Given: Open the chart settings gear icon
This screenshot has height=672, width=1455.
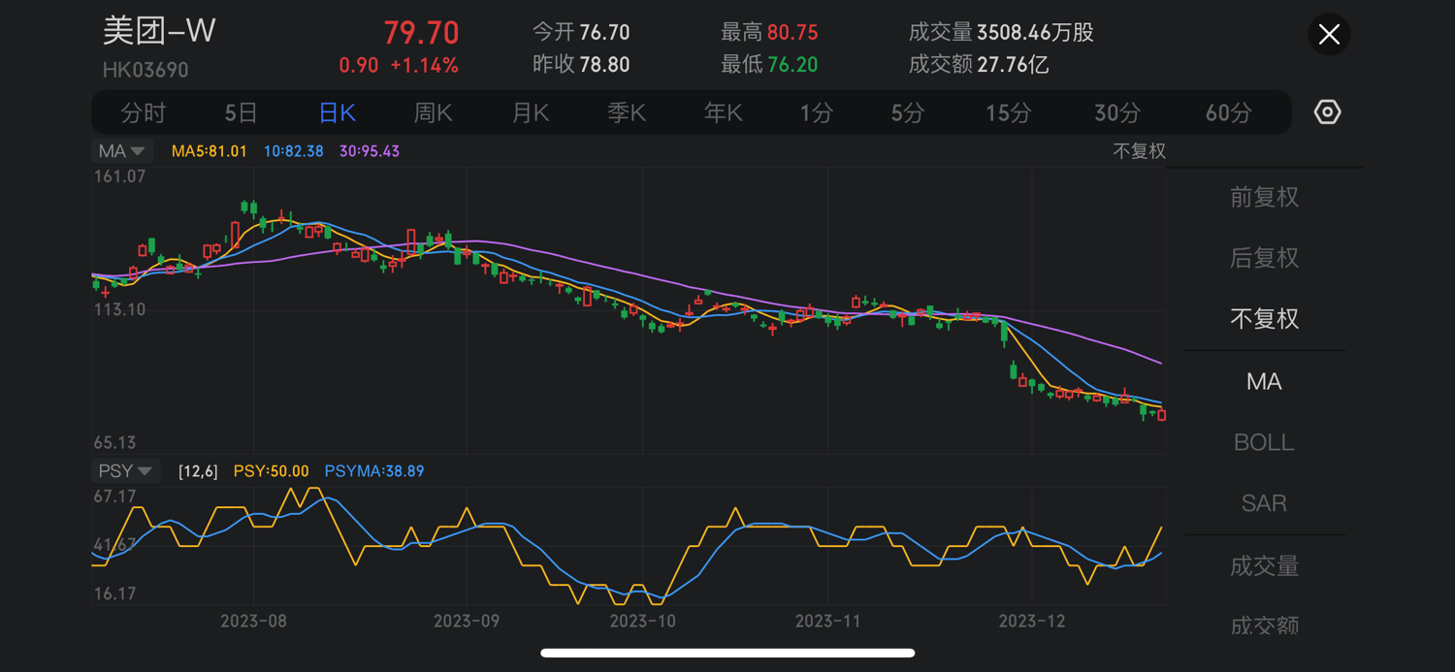Looking at the screenshot, I should (1327, 112).
